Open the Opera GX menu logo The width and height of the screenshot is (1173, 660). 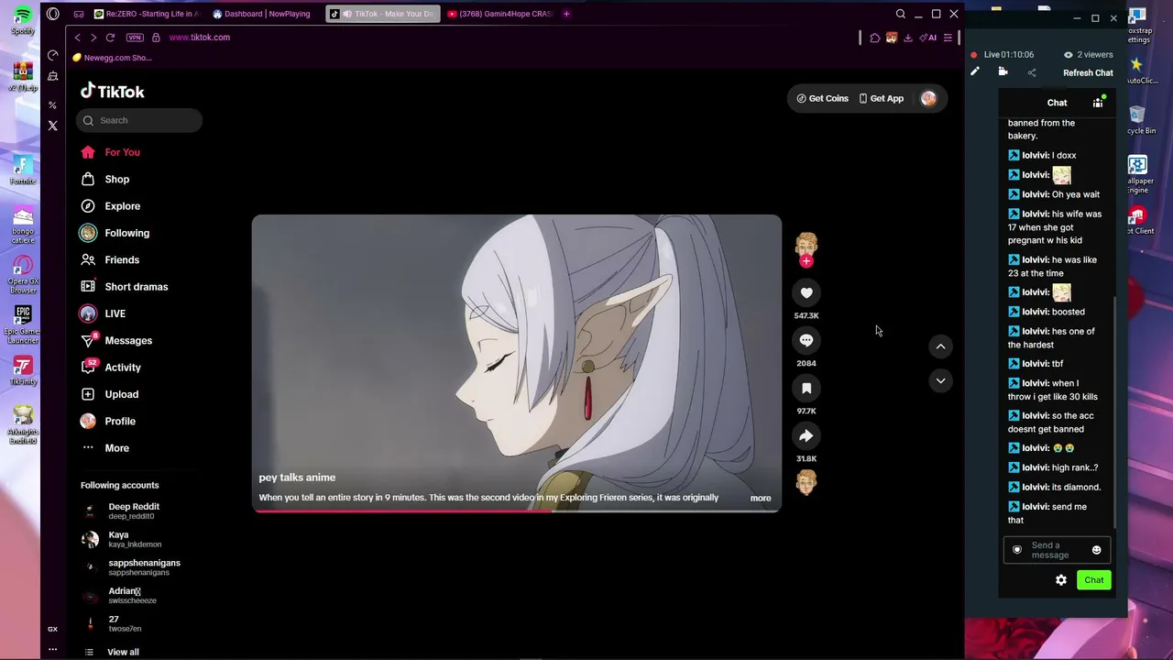coord(53,14)
